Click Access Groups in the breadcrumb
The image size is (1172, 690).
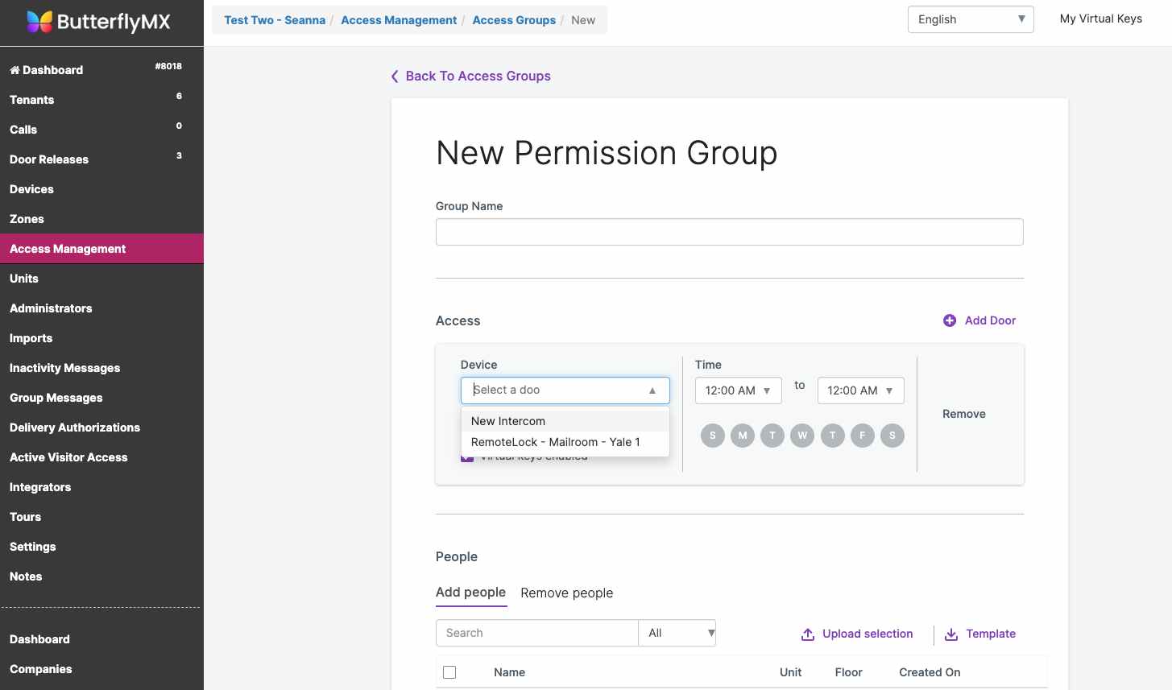point(514,19)
